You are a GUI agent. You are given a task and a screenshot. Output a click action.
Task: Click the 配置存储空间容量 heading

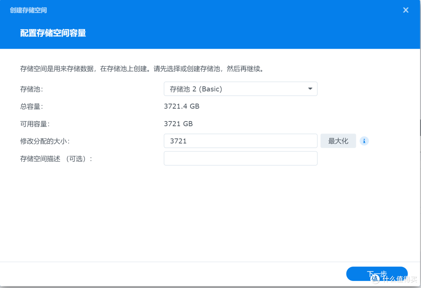53,33
